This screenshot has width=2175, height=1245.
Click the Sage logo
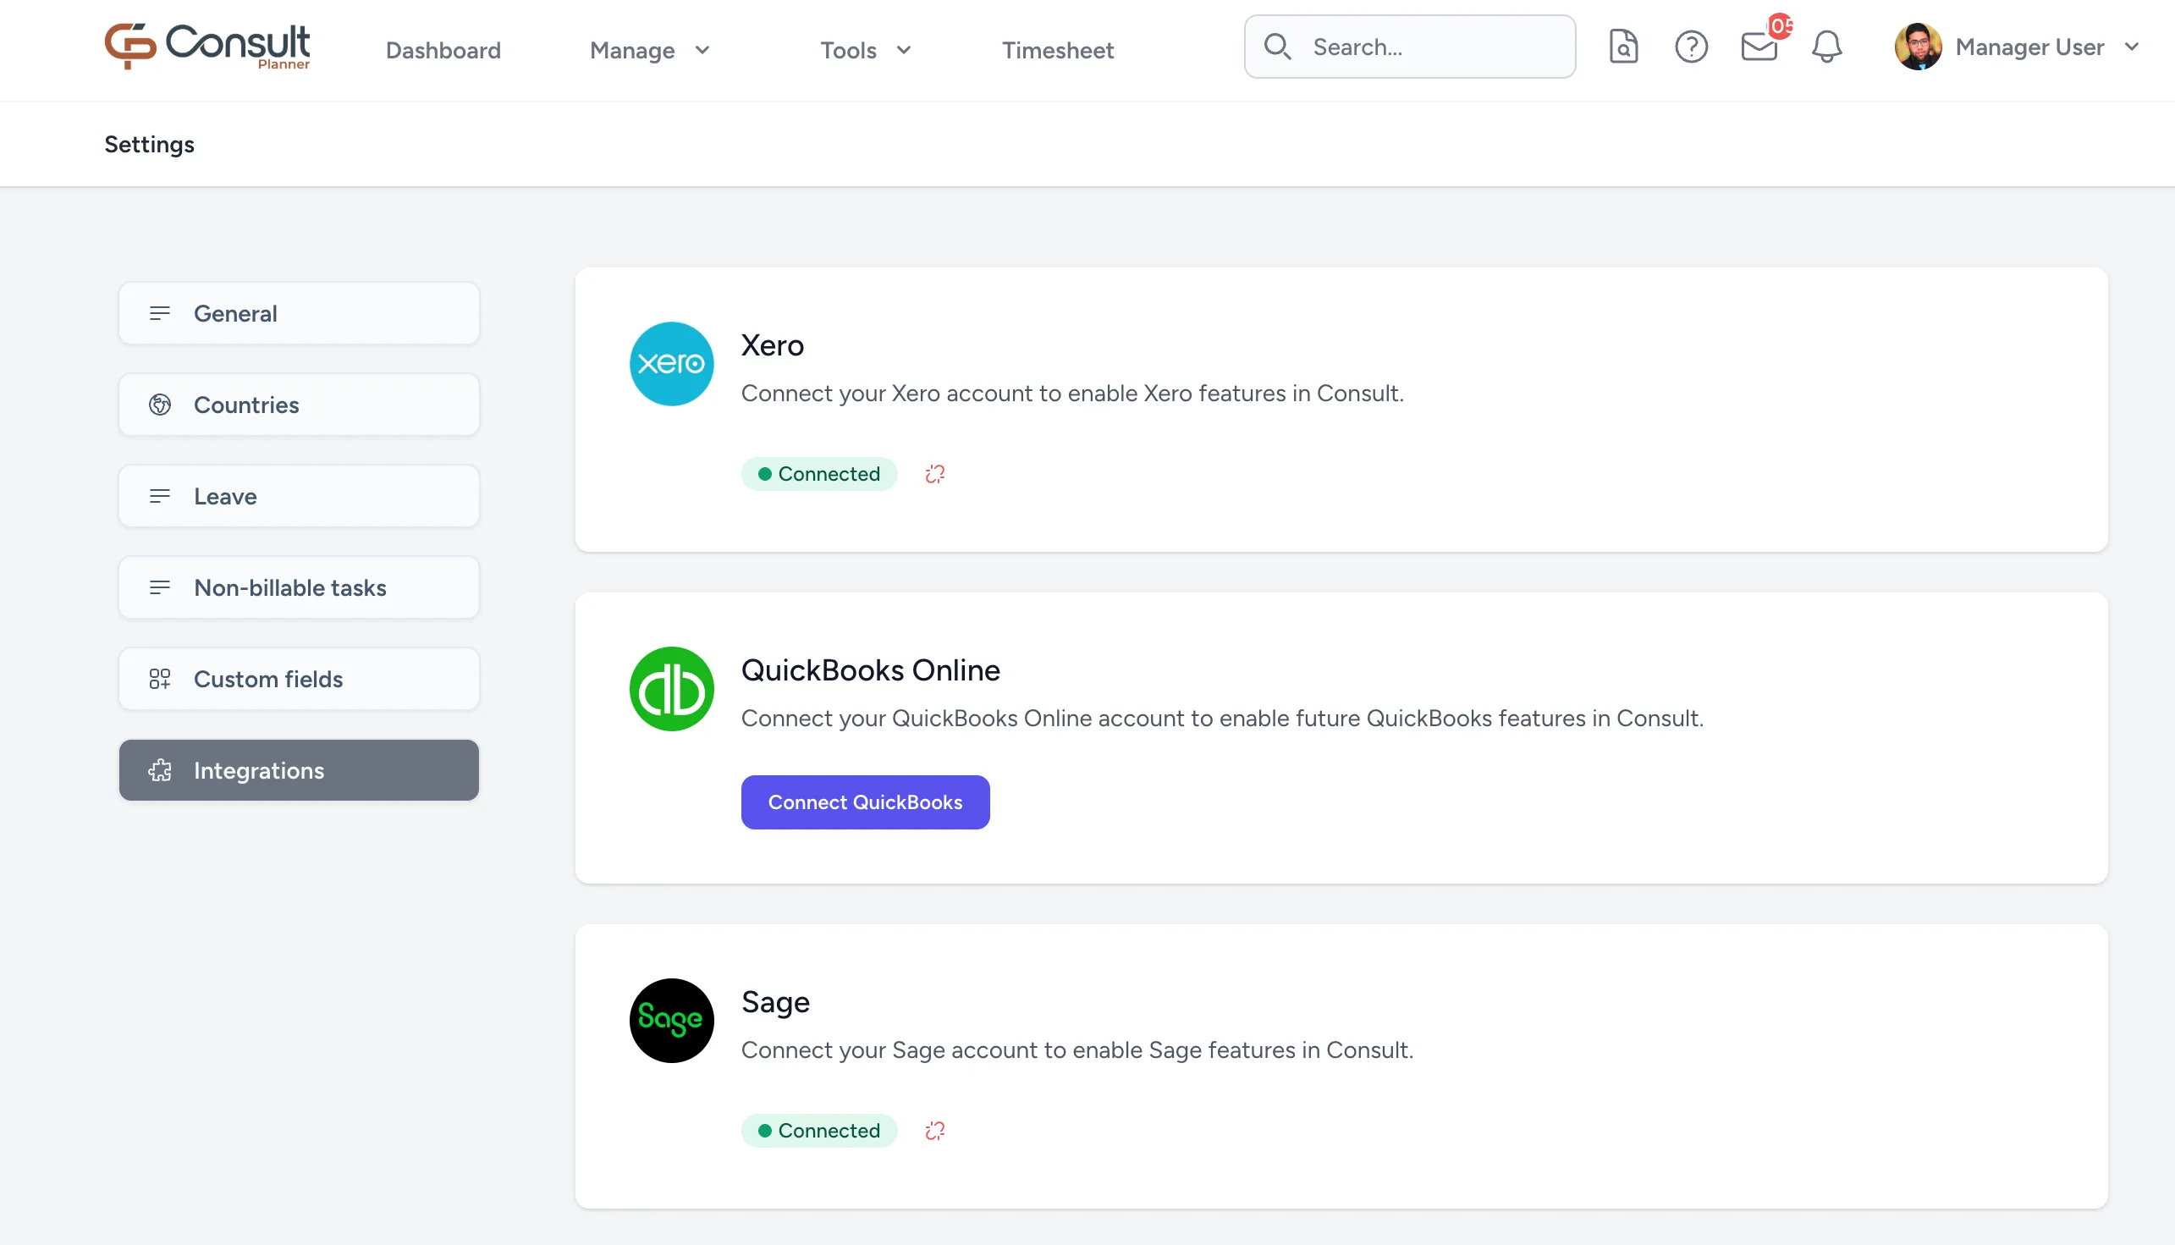(671, 1020)
